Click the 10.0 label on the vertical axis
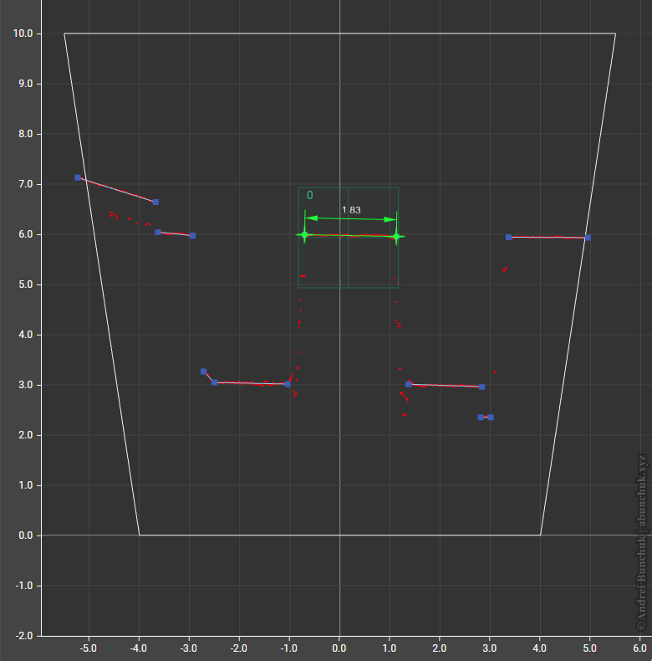The height and width of the screenshot is (661, 652). (x=23, y=33)
